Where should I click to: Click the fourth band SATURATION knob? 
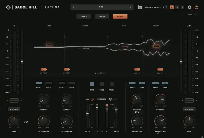click(x=160, y=121)
